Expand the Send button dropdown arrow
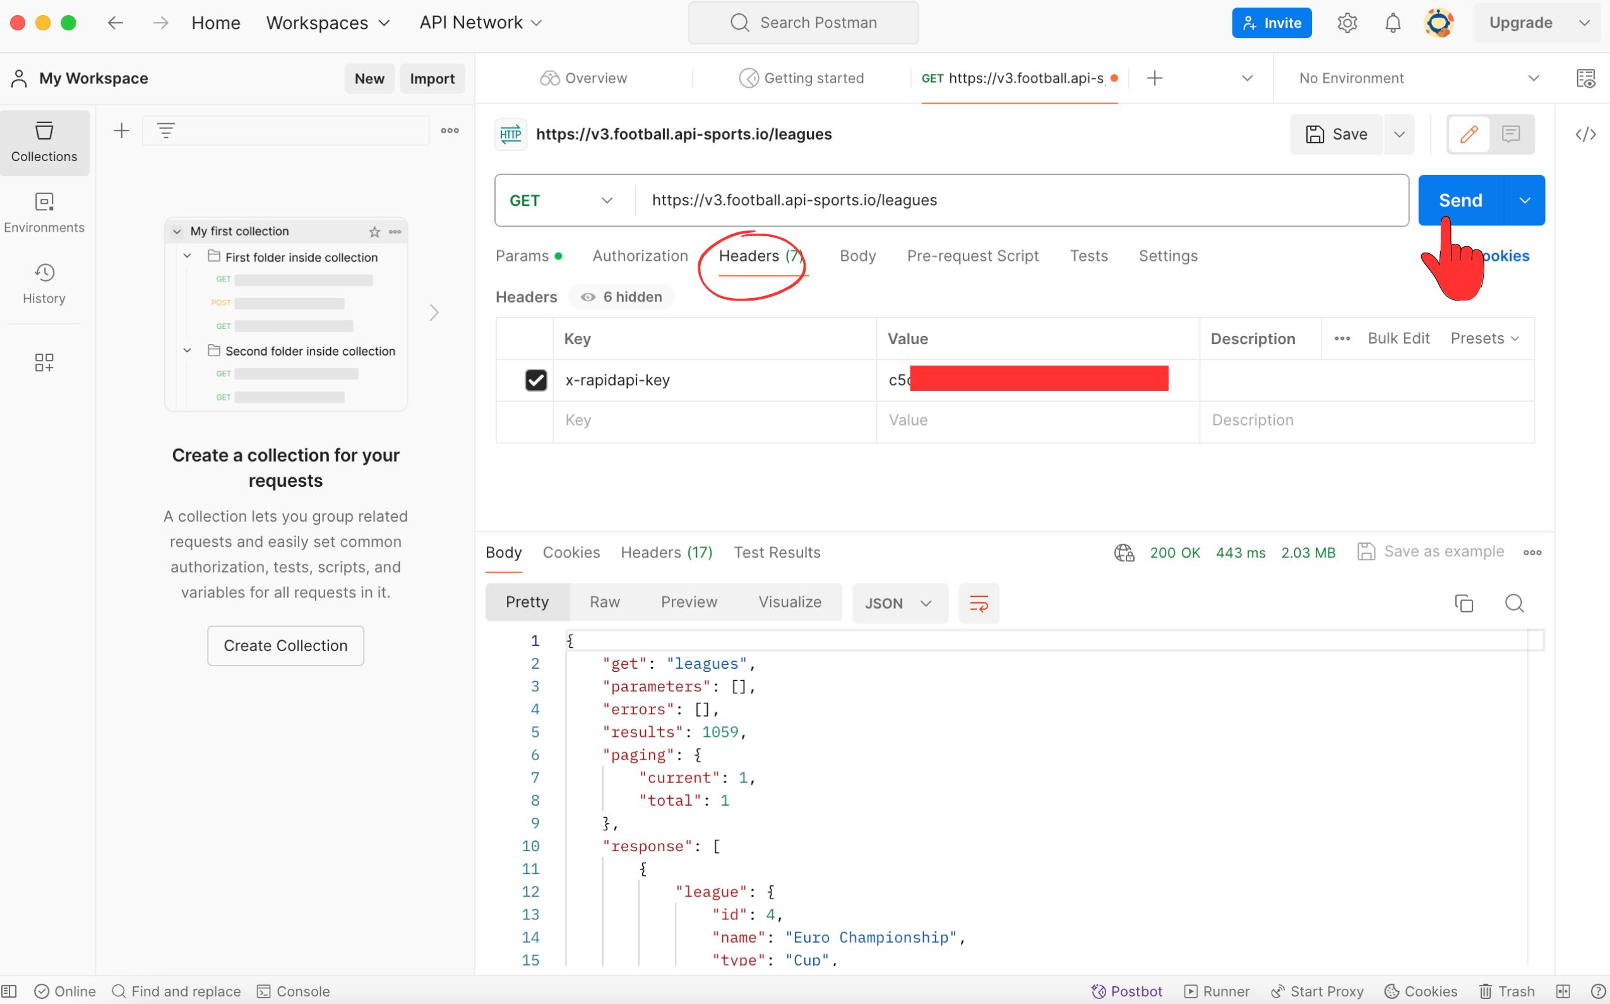 (1525, 201)
